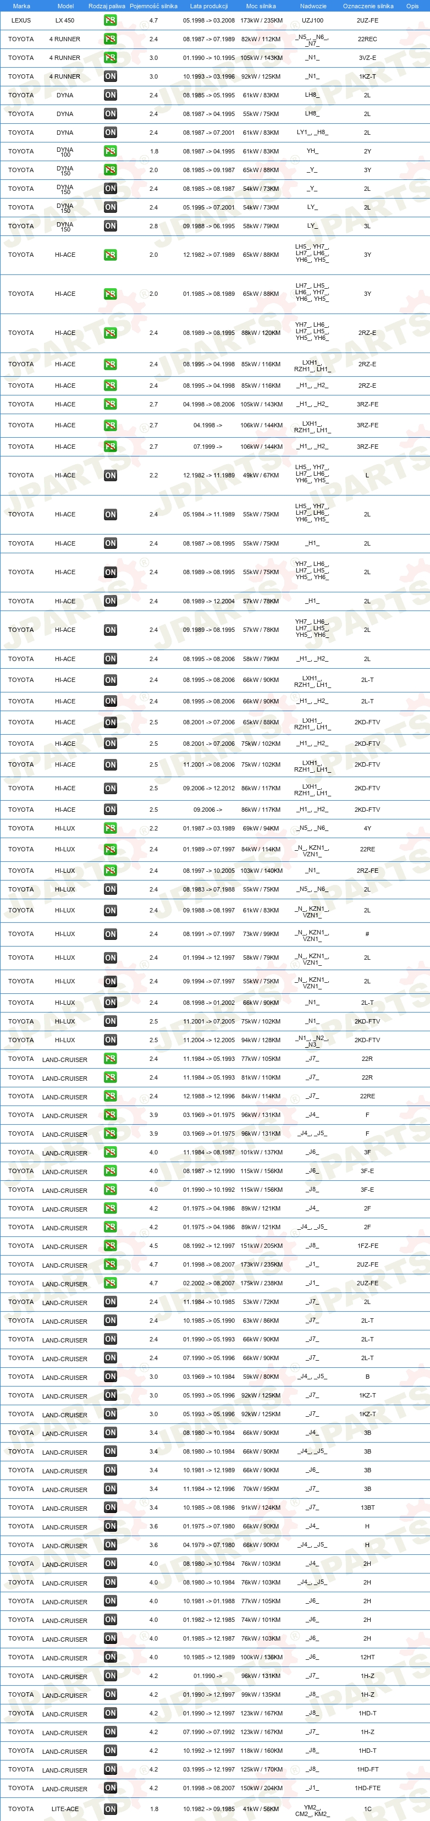Click petrol icon in 4 RUNNER 3VZ-E row

click(111, 58)
